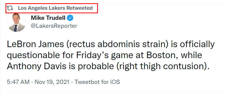Click the 5:47 AM time text

point(18,82)
